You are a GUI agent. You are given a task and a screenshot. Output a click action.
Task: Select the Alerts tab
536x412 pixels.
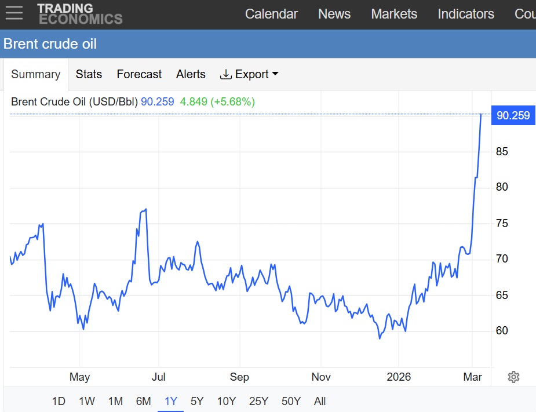191,74
